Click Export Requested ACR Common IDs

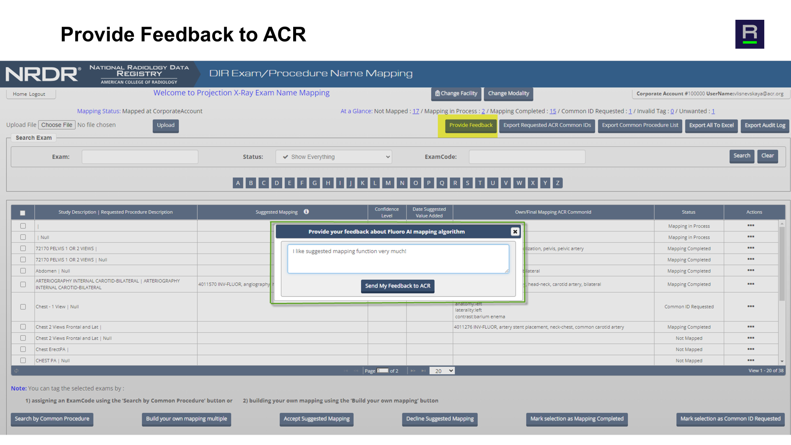point(547,126)
